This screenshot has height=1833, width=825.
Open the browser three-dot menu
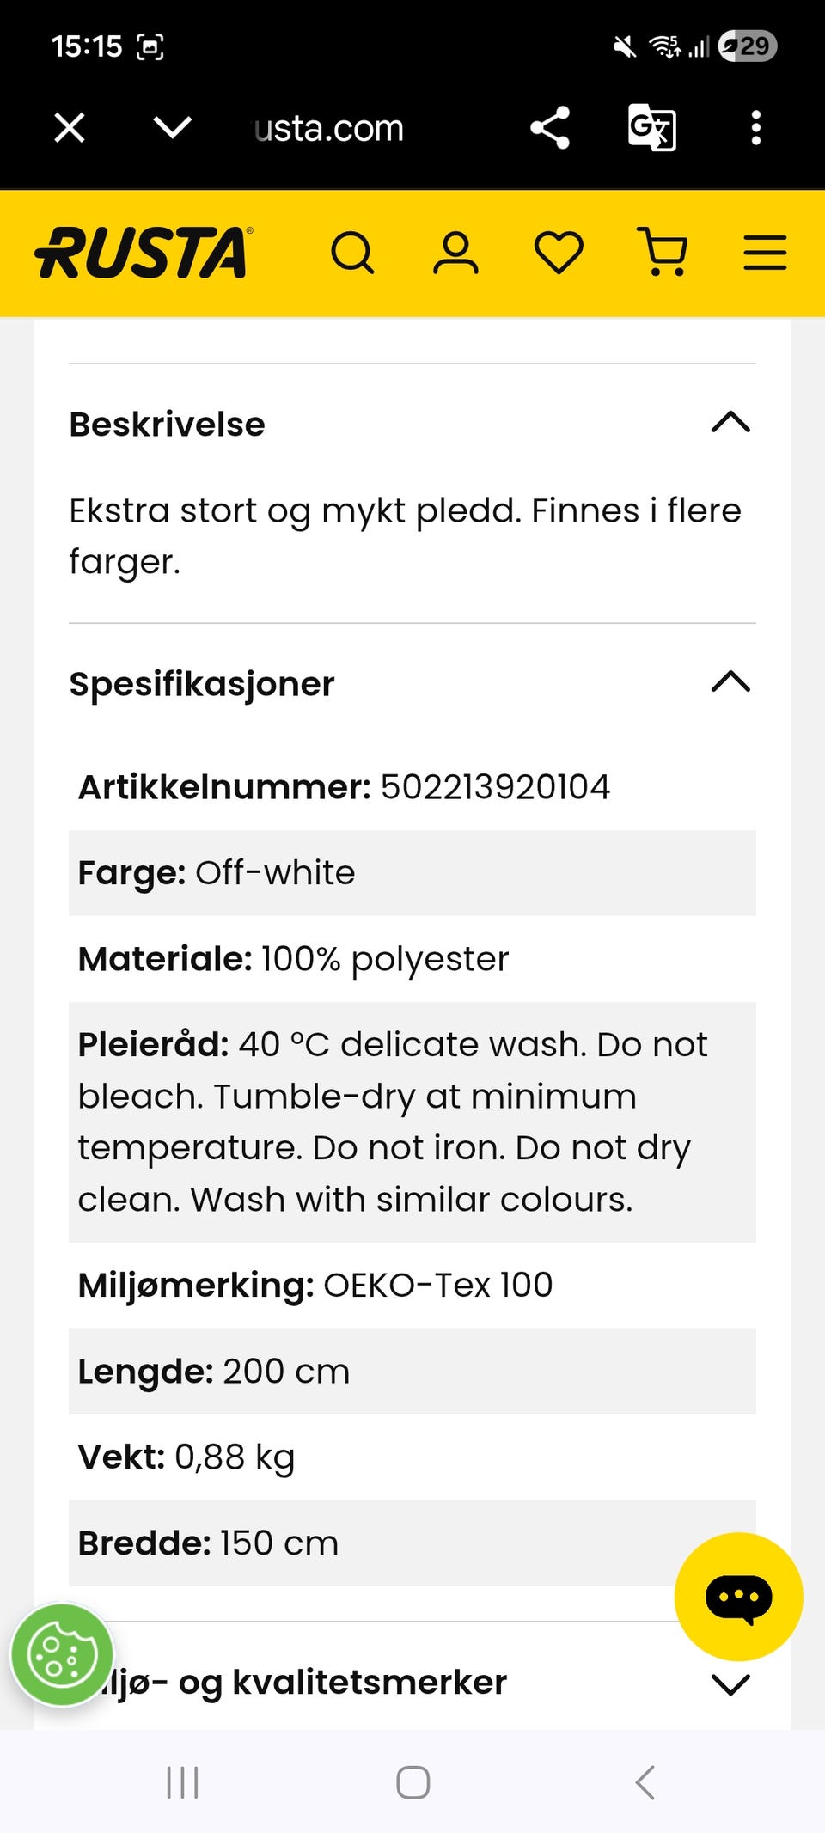(756, 128)
